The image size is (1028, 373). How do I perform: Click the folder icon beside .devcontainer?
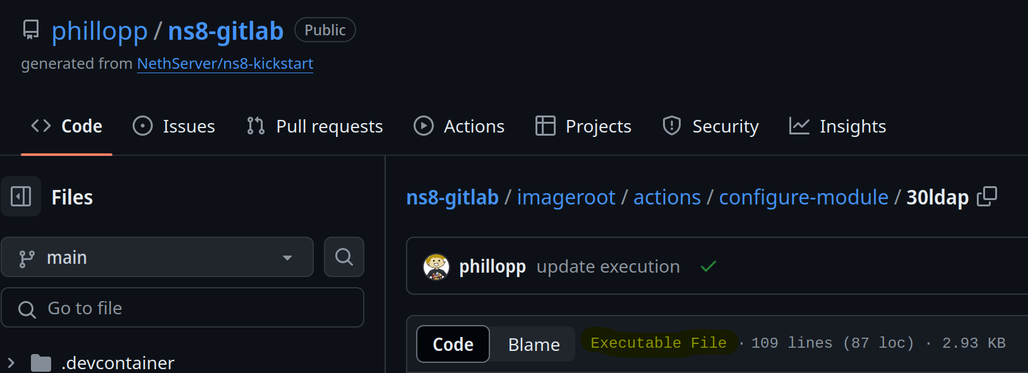(x=42, y=362)
